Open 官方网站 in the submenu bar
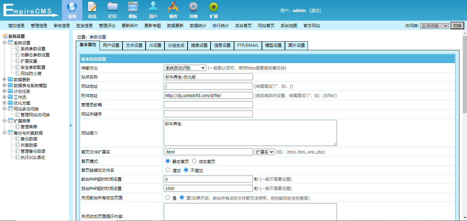467x221 pixels. pyautogui.click(x=311, y=26)
